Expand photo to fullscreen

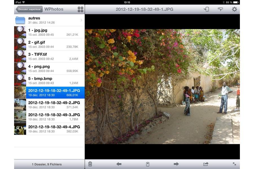pyautogui.click(x=235, y=164)
